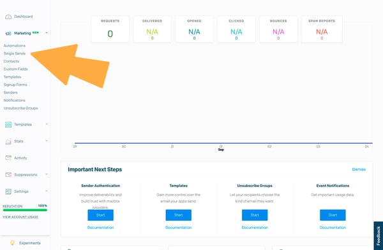Click the Reputation label
This screenshot has width=383, height=250.
[x=13, y=206]
